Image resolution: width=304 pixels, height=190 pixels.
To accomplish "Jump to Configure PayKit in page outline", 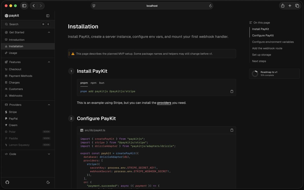I will tap(263, 35).
